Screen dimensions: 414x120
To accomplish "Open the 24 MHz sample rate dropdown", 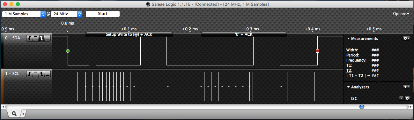I will click(67, 14).
